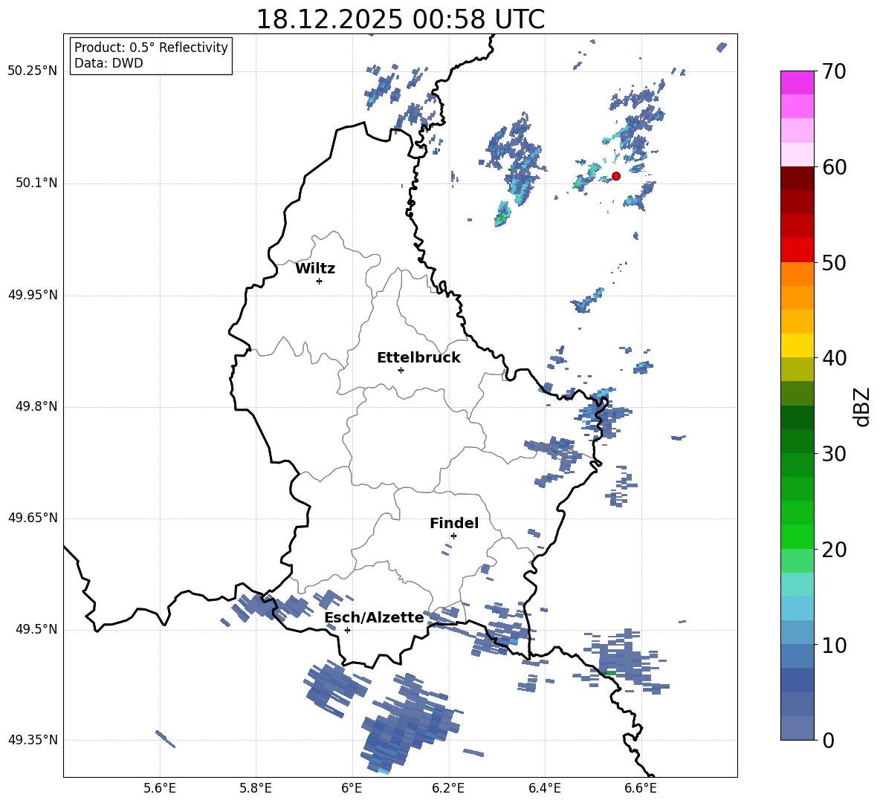880x803 pixels.
Task: Click the 49.35°N latitude label
Action: point(33,740)
